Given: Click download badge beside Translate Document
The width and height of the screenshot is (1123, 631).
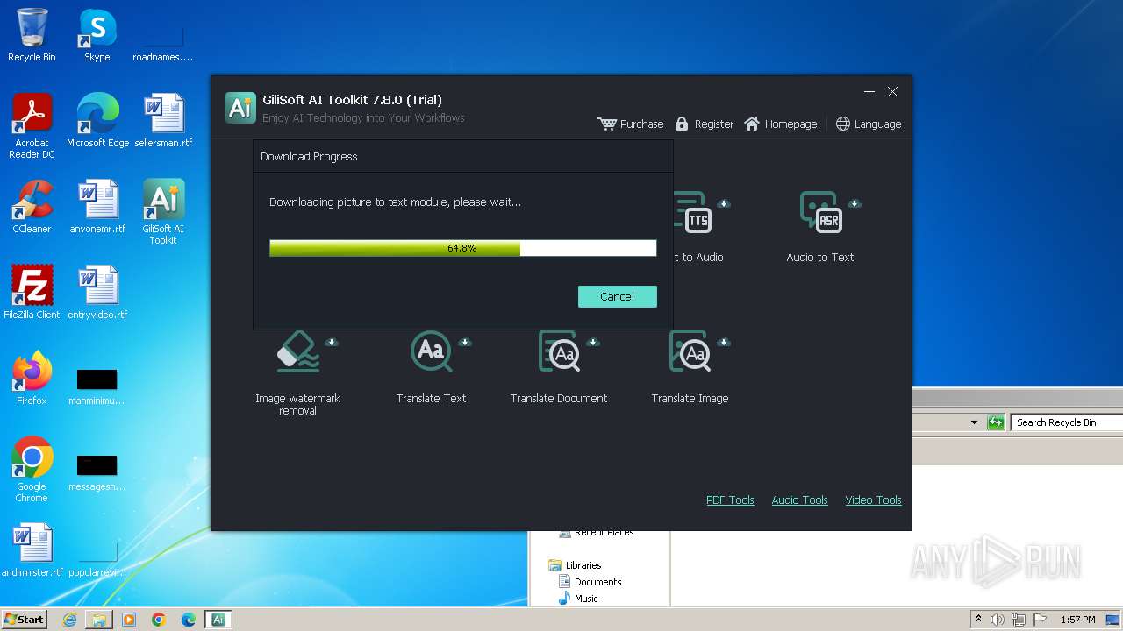Looking at the screenshot, I should click(x=593, y=342).
